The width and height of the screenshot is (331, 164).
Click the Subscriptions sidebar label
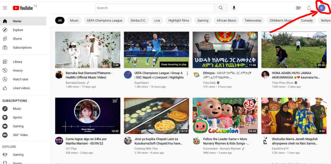(22, 48)
